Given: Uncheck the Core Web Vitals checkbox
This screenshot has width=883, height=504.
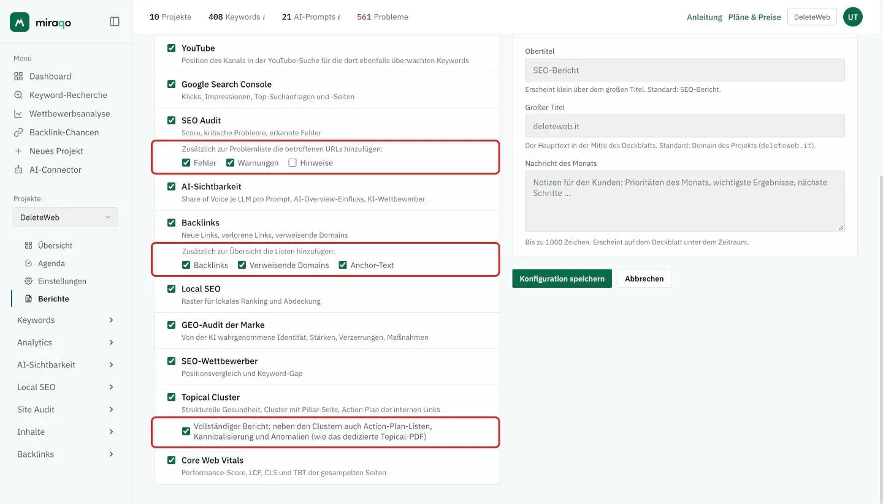Looking at the screenshot, I should coord(172,460).
